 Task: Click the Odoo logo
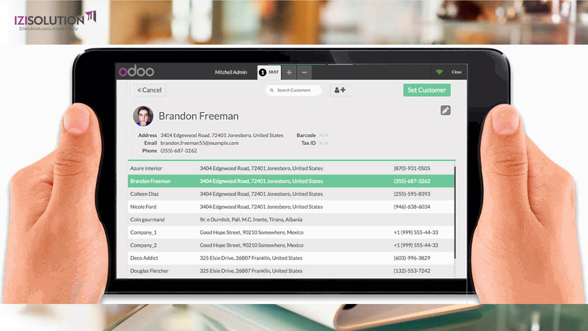point(136,72)
